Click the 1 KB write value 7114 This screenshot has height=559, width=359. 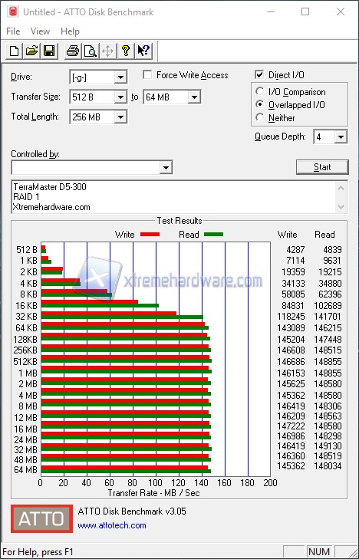click(296, 261)
